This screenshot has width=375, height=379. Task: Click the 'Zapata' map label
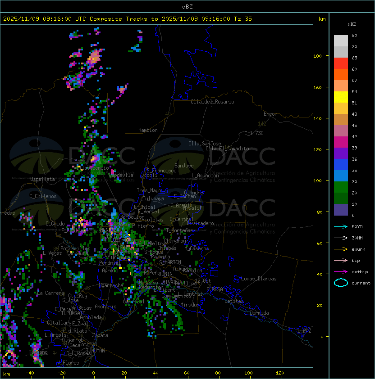pyautogui.click(x=100, y=335)
